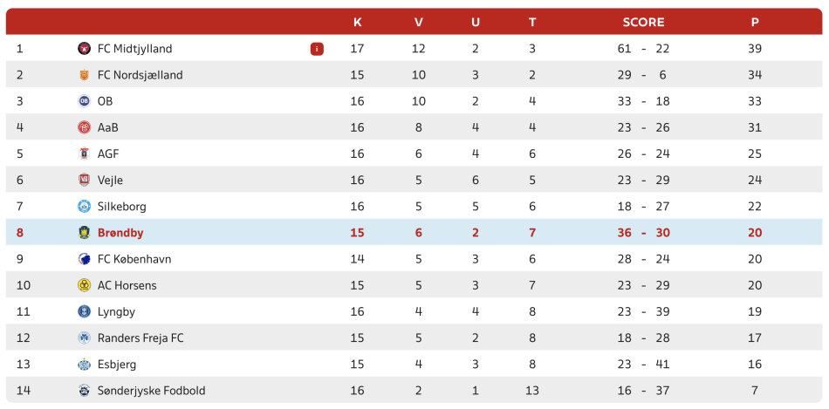
Task: Click the P points column header
Action: tap(755, 22)
